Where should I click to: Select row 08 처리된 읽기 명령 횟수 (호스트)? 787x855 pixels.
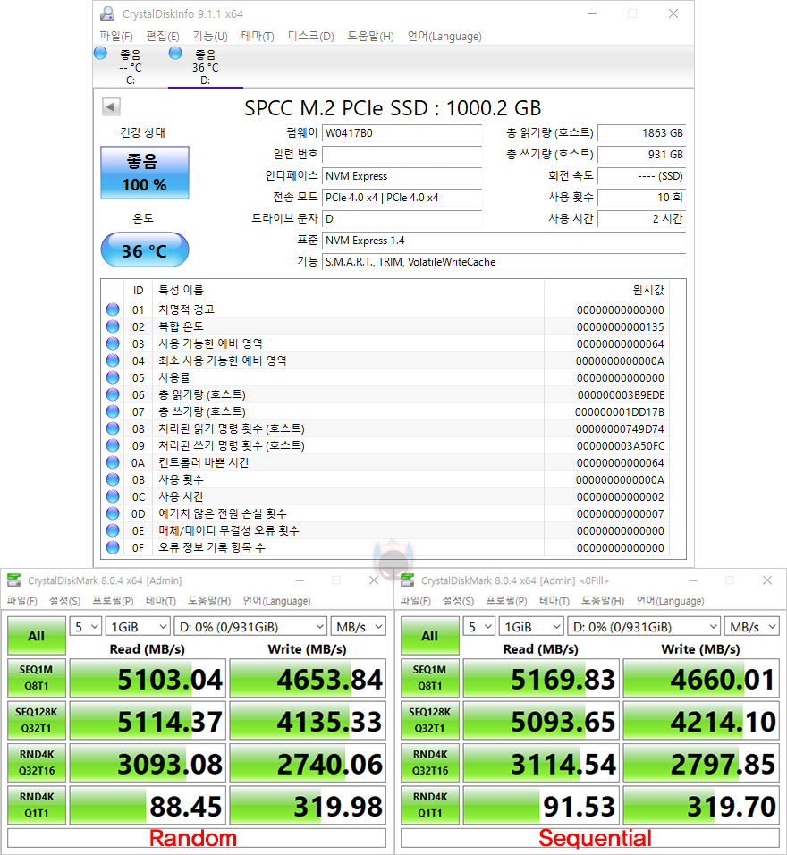386,428
